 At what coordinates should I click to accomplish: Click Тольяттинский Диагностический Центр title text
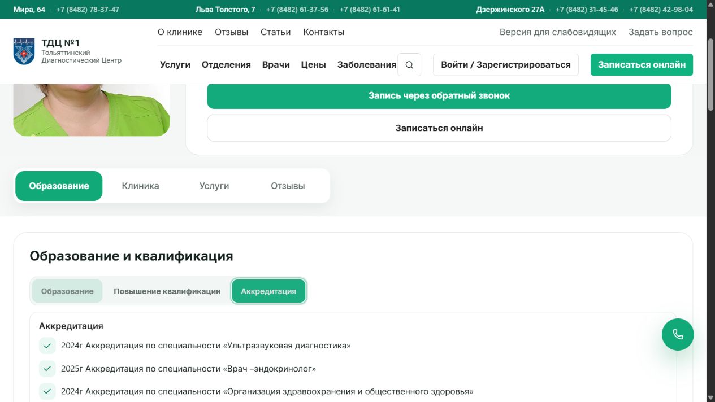click(x=81, y=56)
